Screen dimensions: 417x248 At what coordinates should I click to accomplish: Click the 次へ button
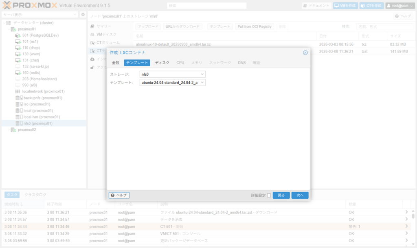tap(300, 195)
